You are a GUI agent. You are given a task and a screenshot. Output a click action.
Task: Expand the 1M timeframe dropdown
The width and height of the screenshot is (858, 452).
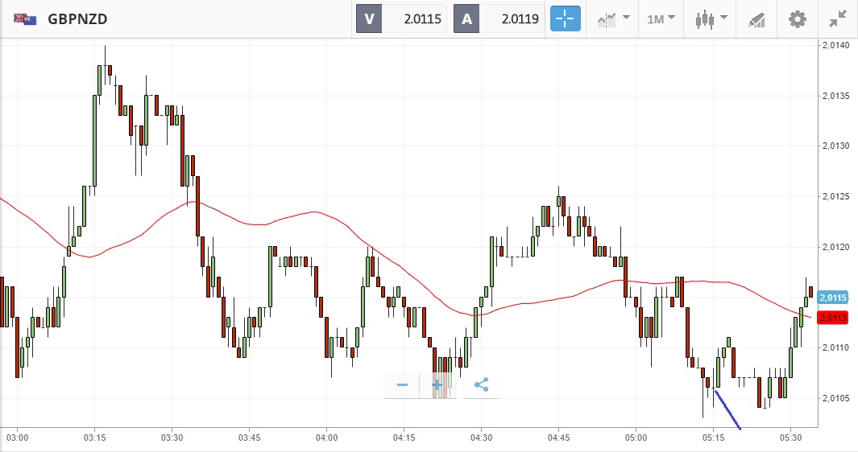(661, 18)
